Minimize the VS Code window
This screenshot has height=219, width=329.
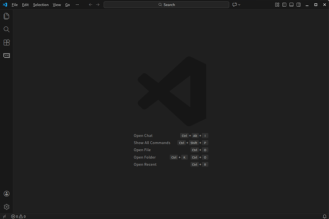coord(307,5)
